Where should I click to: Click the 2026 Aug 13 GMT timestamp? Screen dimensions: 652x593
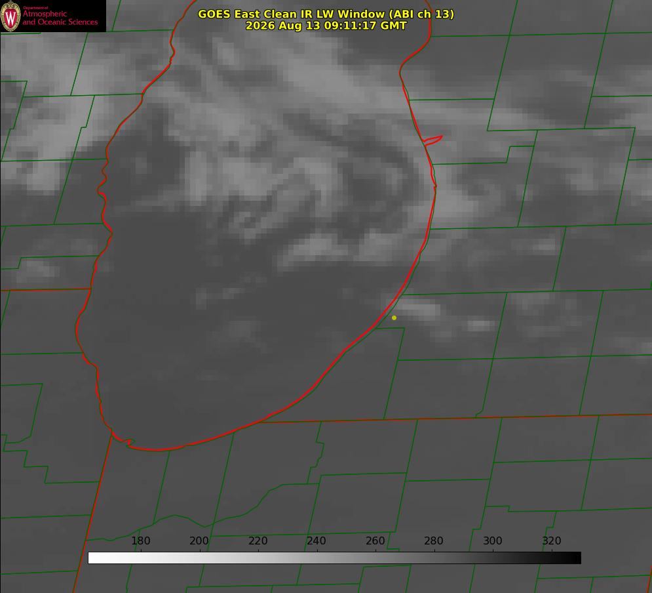[326, 26]
